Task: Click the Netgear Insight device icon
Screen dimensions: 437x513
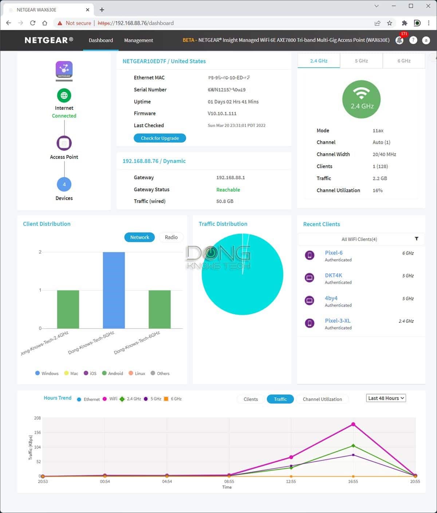Action: click(x=64, y=70)
